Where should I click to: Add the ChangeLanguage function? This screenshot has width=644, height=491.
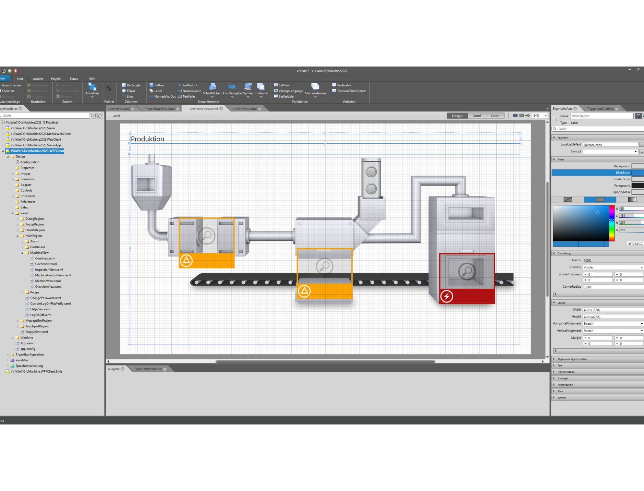(x=288, y=91)
